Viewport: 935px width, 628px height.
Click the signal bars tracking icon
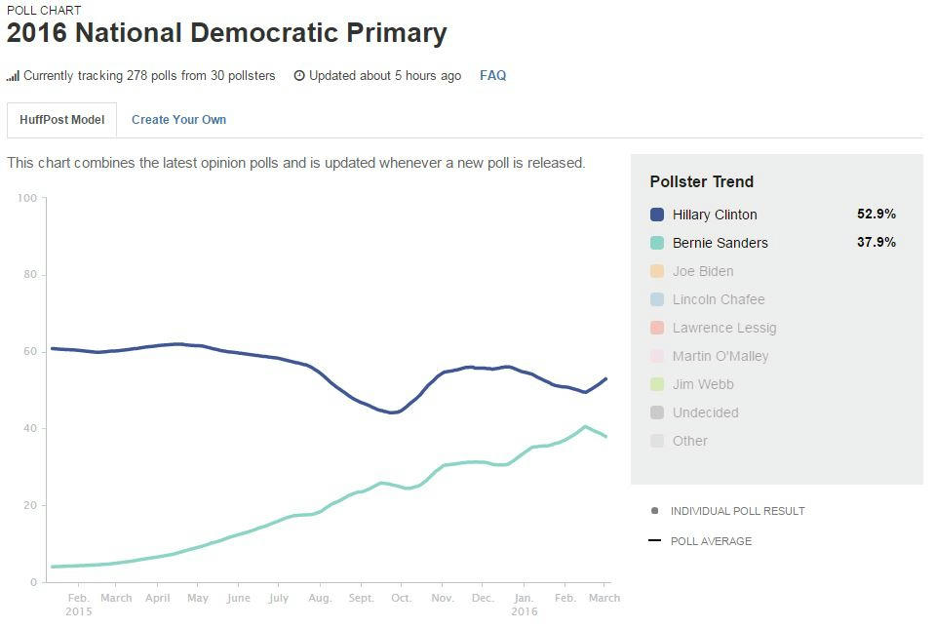click(x=13, y=76)
